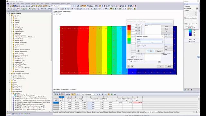Screen dimensions: 206x116
Task: Click Cancel in the Edit Isoband dialog
Action: (169, 66)
